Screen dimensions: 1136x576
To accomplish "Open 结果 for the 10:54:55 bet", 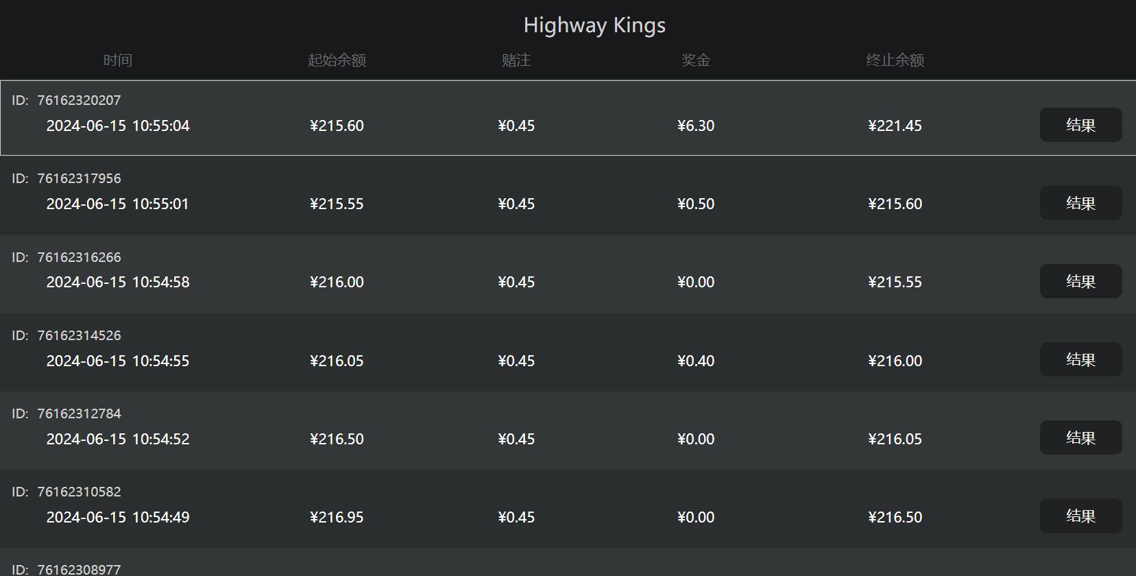I will (x=1080, y=359).
